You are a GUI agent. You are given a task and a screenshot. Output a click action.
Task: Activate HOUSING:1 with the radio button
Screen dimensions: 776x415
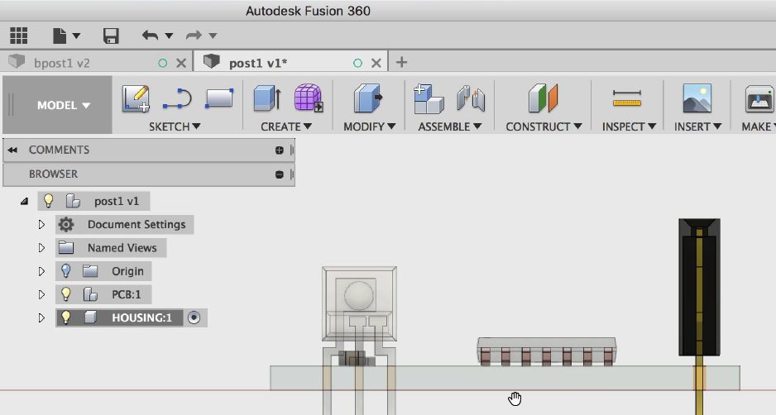point(194,317)
